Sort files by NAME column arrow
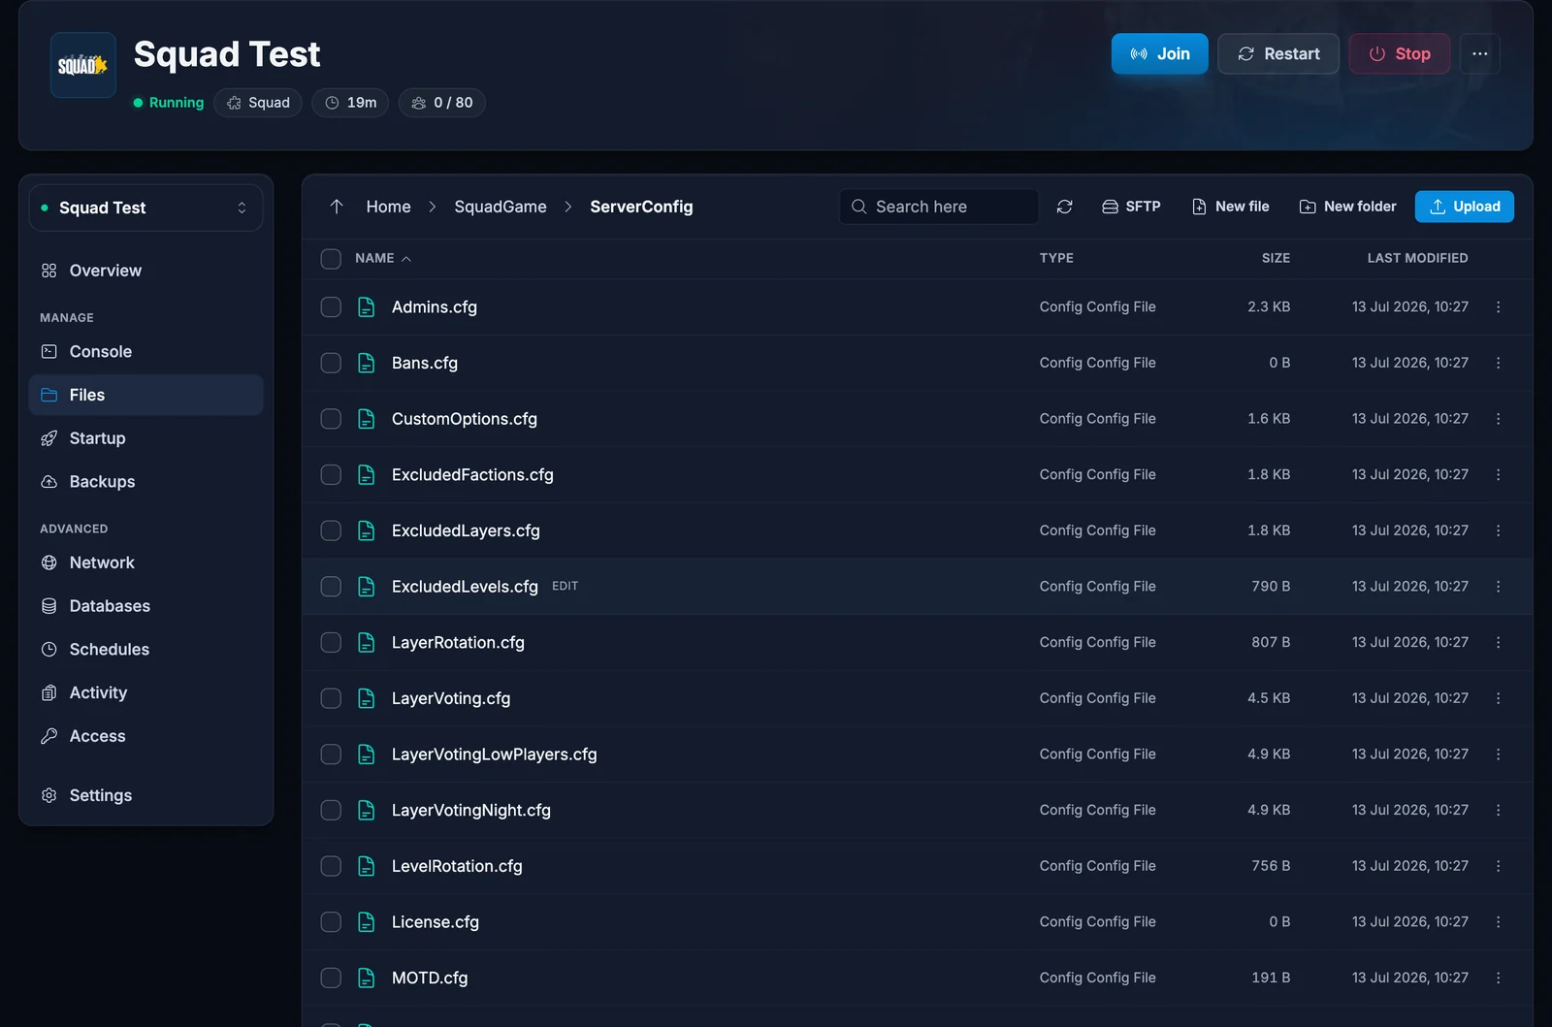Screen dimensions: 1552x1027 (x=406, y=259)
